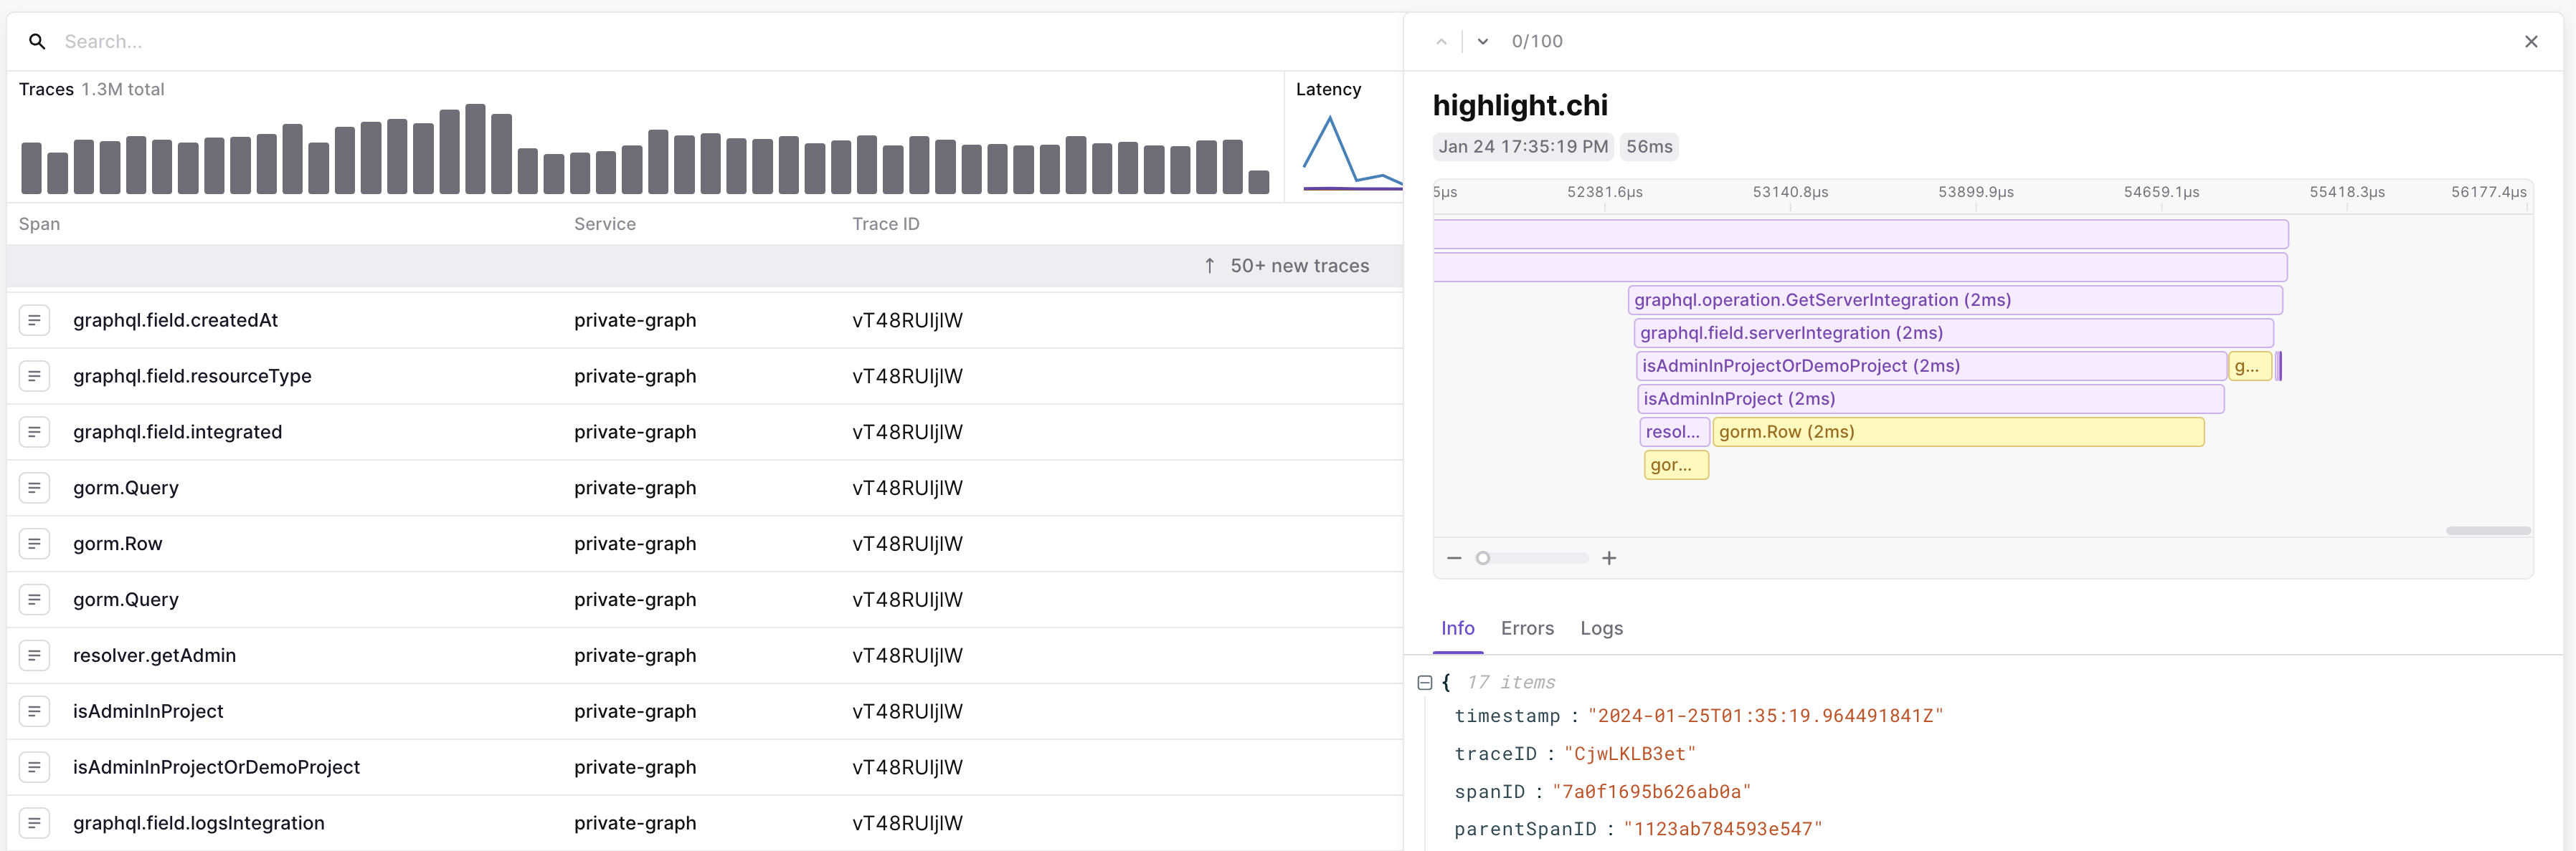The image size is (2576, 851).
Task: Click the search magnifier icon
Action: click(x=37, y=41)
